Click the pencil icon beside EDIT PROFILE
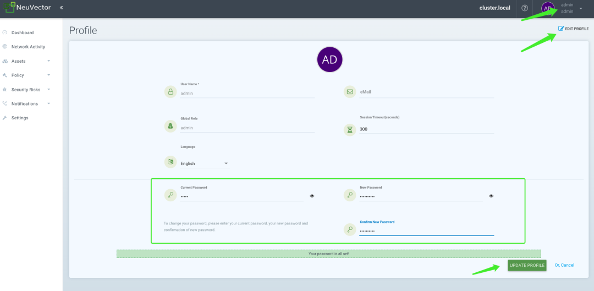Screen dimensions: 594x291 [561, 29]
